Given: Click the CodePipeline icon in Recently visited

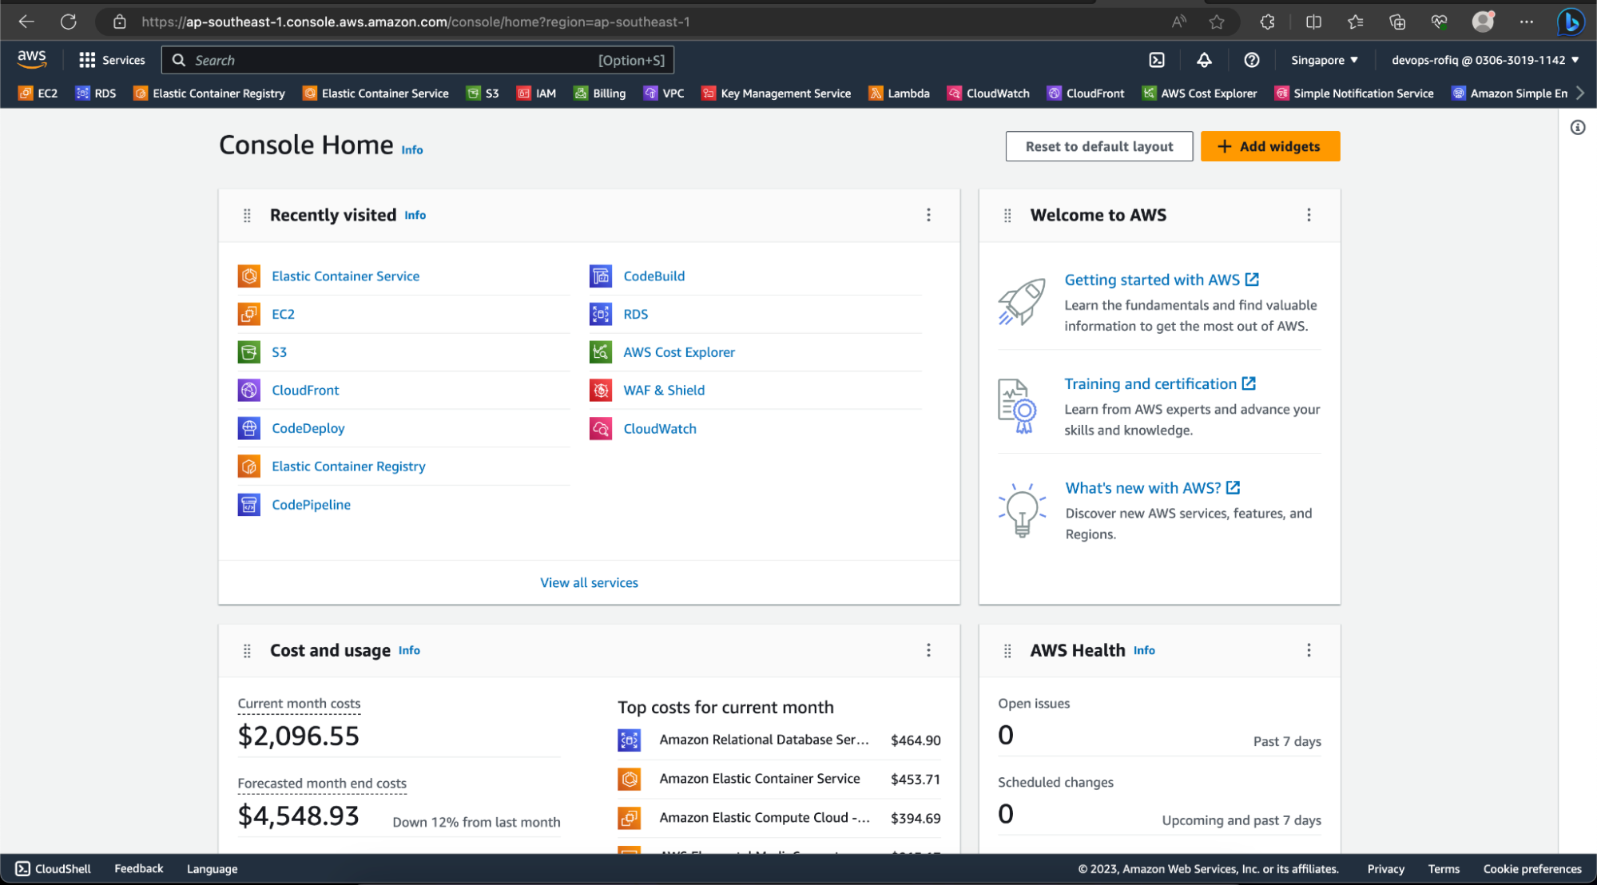Looking at the screenshot, I should coord(249,505).
